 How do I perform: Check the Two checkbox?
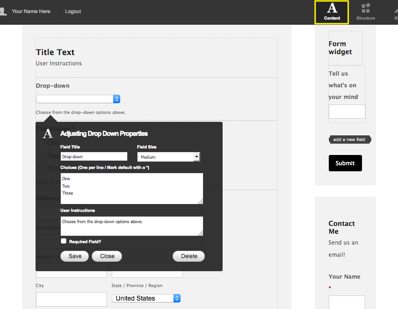[x=41, y=155]
